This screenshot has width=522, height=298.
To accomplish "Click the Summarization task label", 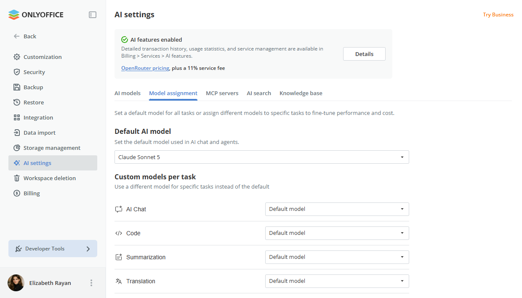I will coord(146,257).
